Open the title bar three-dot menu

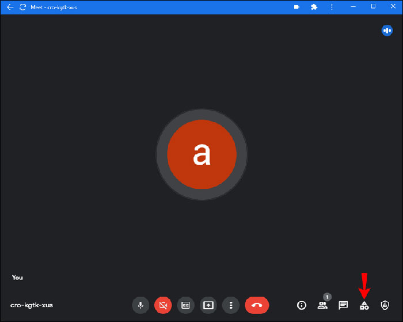pyautogui.click(x=332, y=7)
